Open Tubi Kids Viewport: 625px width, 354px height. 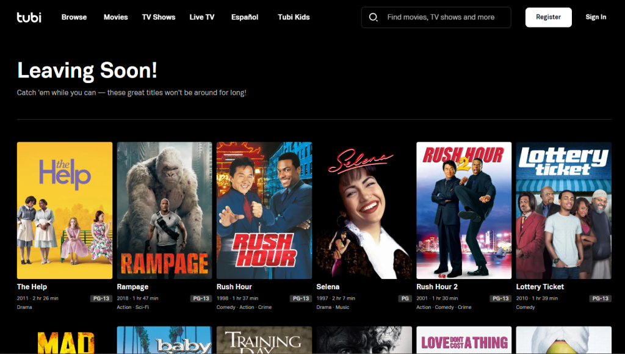(x=294, y=17)
